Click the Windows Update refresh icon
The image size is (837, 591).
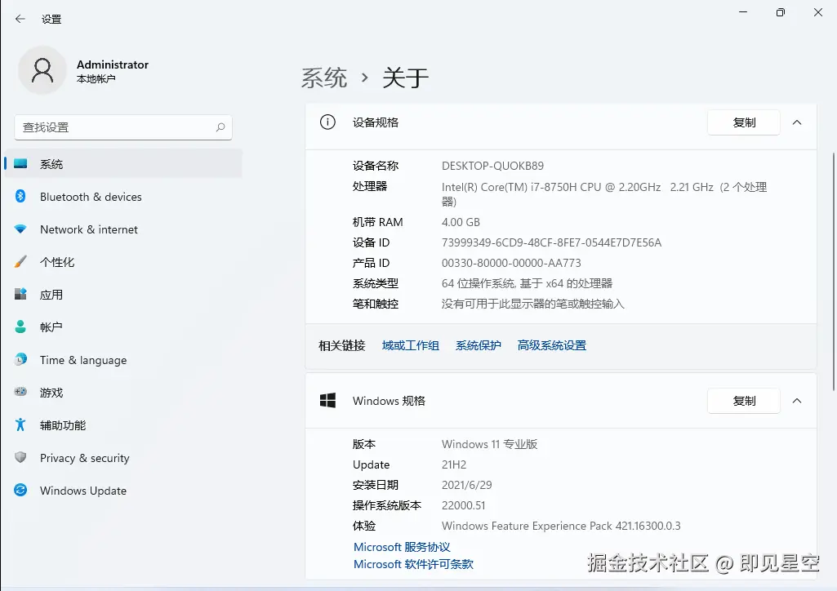pos(20,491)
